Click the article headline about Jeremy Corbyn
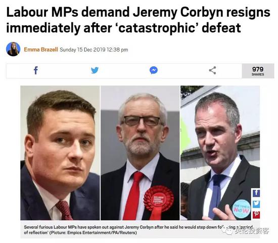 pos(138,20)
